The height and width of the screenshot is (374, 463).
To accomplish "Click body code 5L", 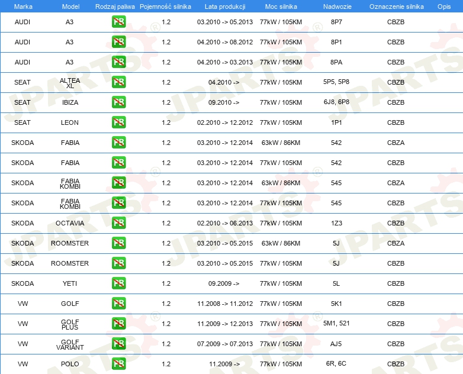I will (x=336, y=283).
